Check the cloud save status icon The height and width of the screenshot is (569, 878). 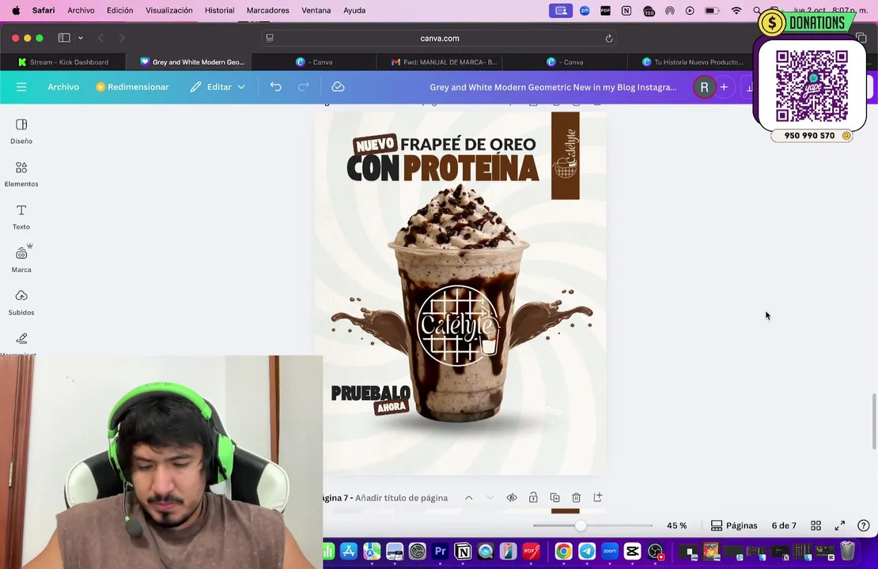click(338, 87)
